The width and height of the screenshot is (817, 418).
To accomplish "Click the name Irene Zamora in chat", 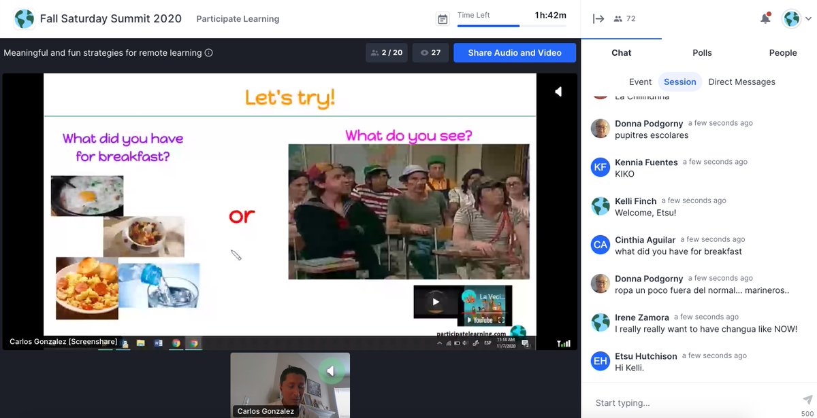I will 642,317.
